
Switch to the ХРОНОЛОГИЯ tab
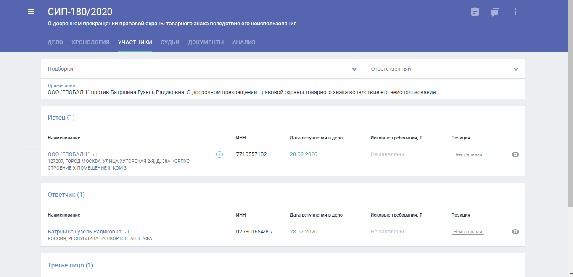(90, 42)
